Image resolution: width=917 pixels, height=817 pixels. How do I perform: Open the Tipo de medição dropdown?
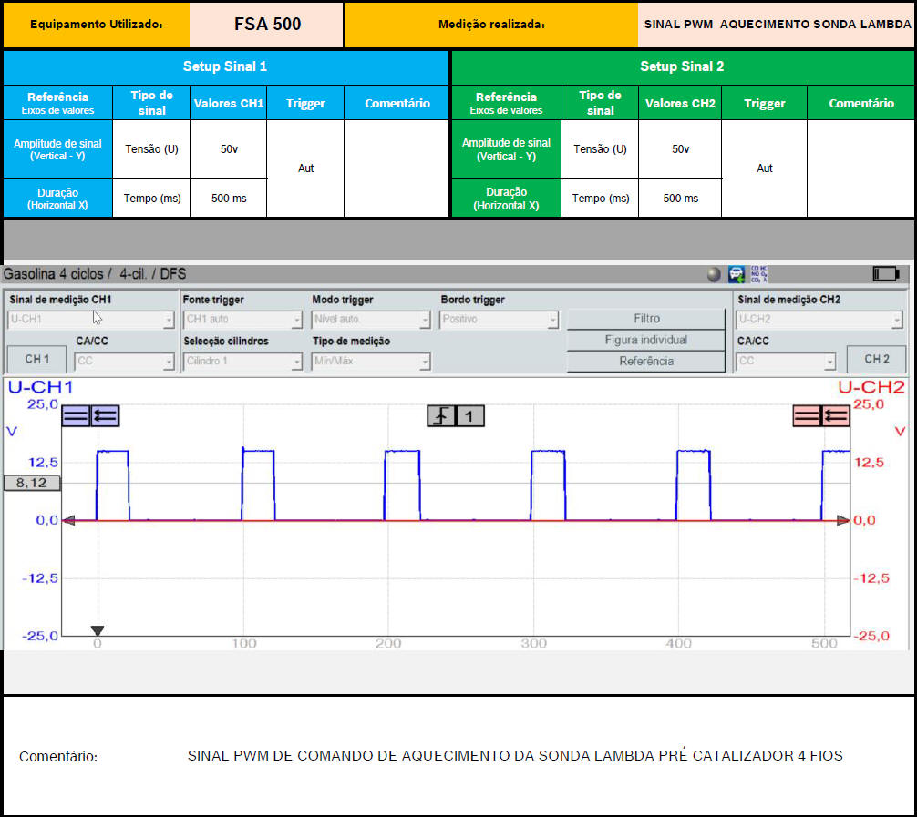(371, 362)
